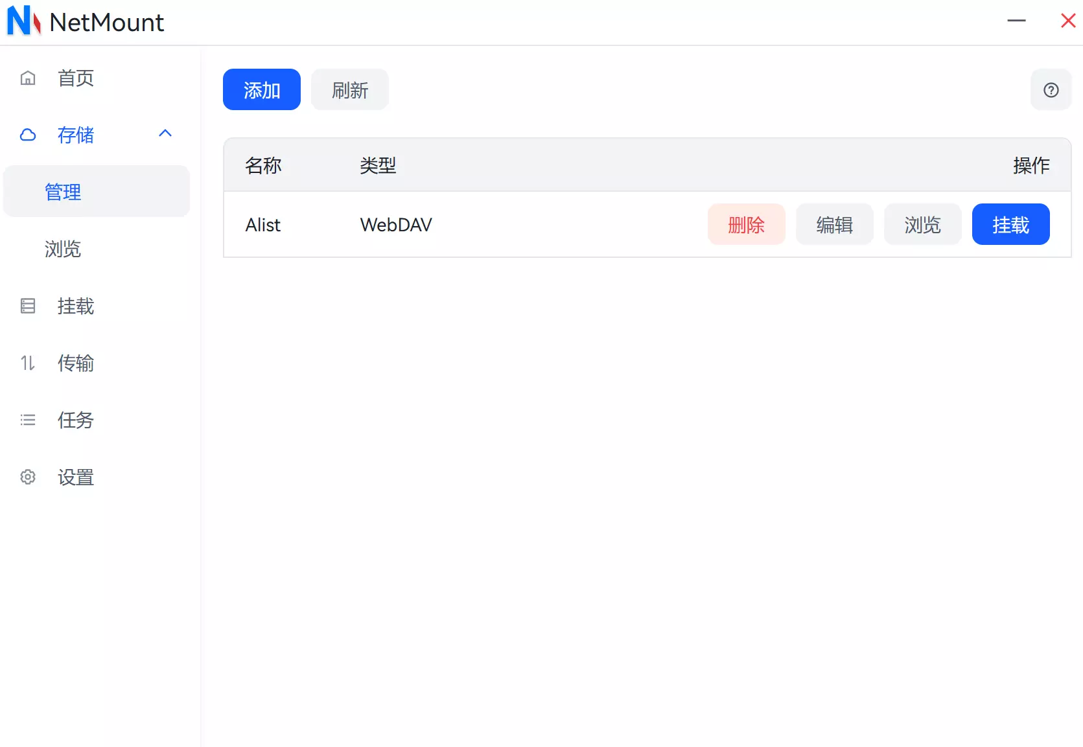1083x747 pixels.
Task: Go to 浏览 in the sidebar
Action: pos(63,249)
